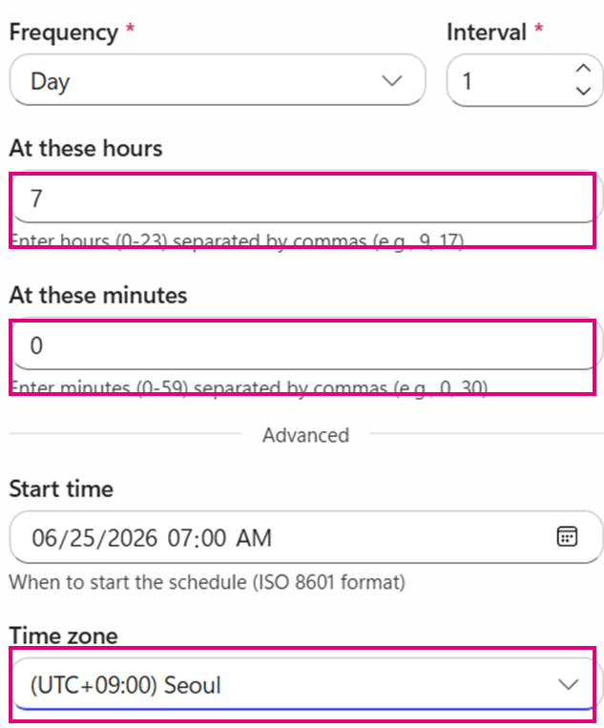Open the Time zone dropdown chevron

569,684
